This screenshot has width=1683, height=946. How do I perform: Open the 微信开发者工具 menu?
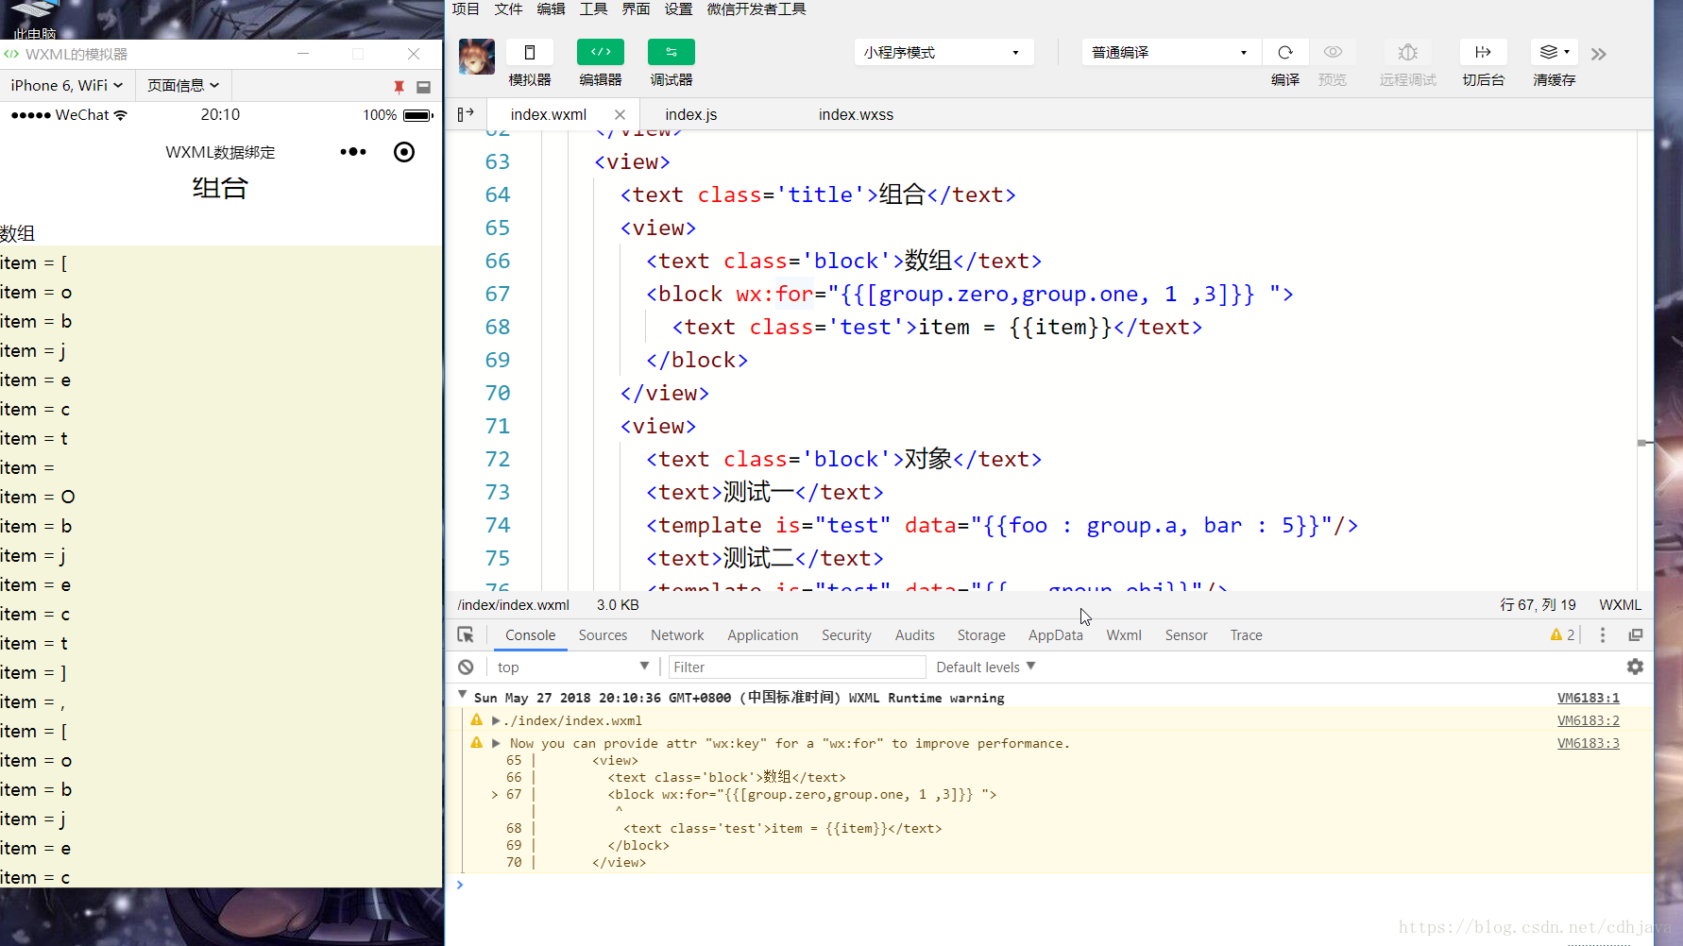click(x=756, y=9)
